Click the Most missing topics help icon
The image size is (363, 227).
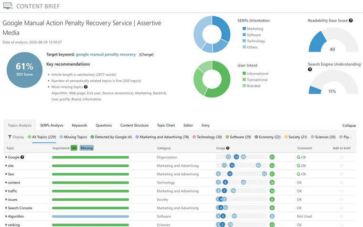85,87
